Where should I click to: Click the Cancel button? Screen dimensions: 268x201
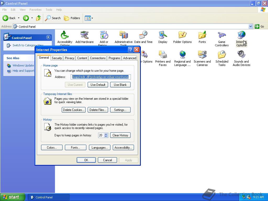click(107, 160)
